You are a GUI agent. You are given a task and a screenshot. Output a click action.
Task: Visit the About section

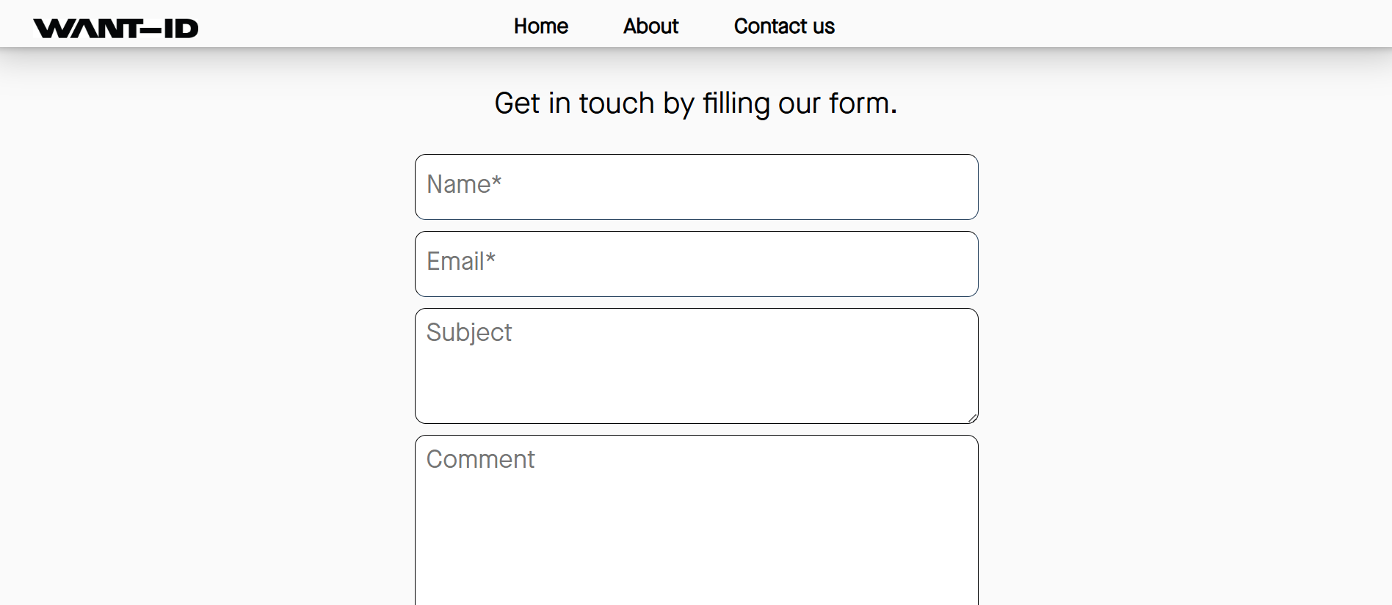(650, 26)
